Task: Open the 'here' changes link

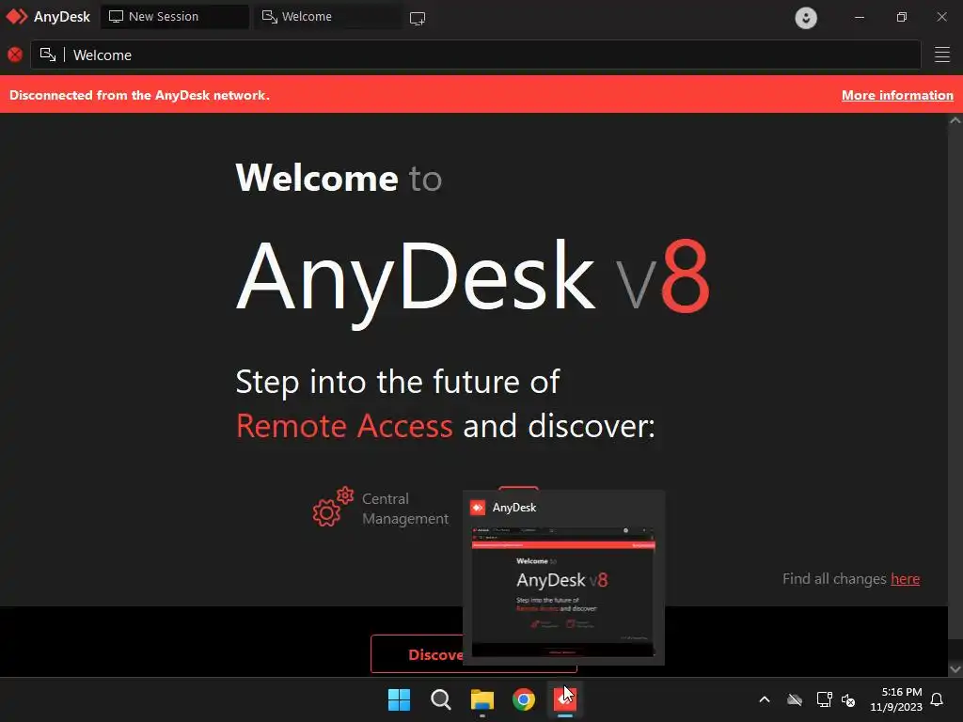Action: coord(905,579)
